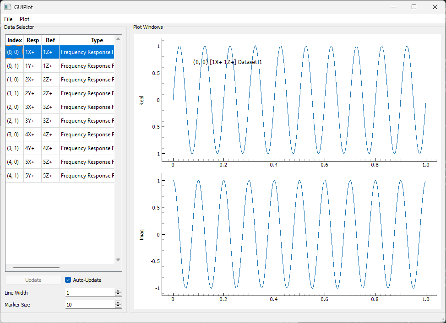Increase Line Width with the up arrow
Screen dimensions: 446x323
(118, 291)
